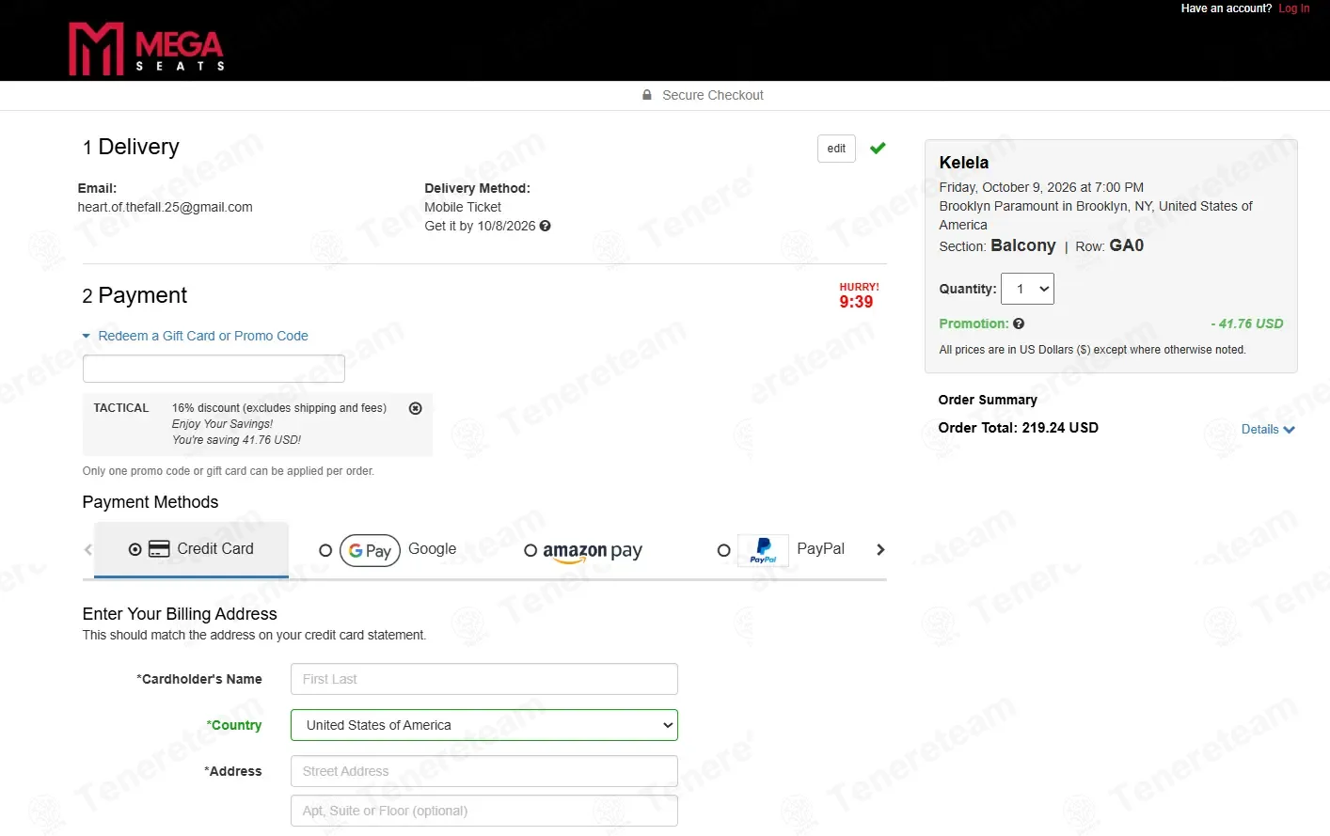Click the Amazon Pay logo
This screenshot has width=1330, height=836.
(x=593, y=551)
